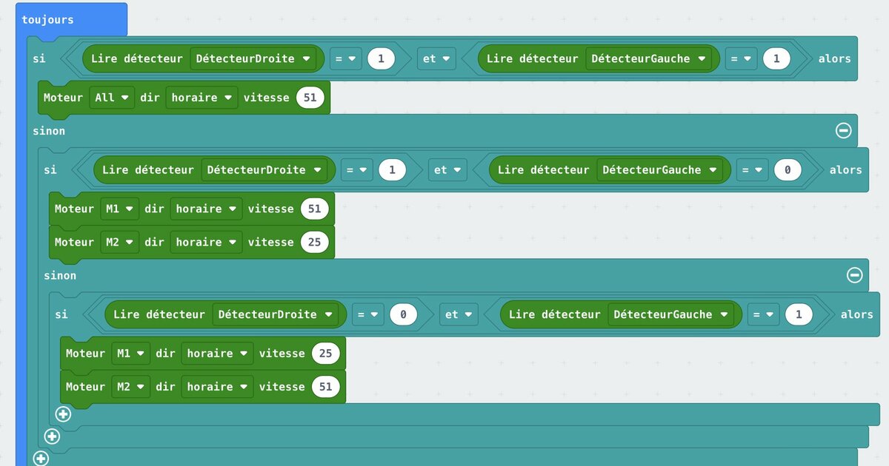
Task: Collapse the first sinon branch with minus icon
Action: coord(843,130)
